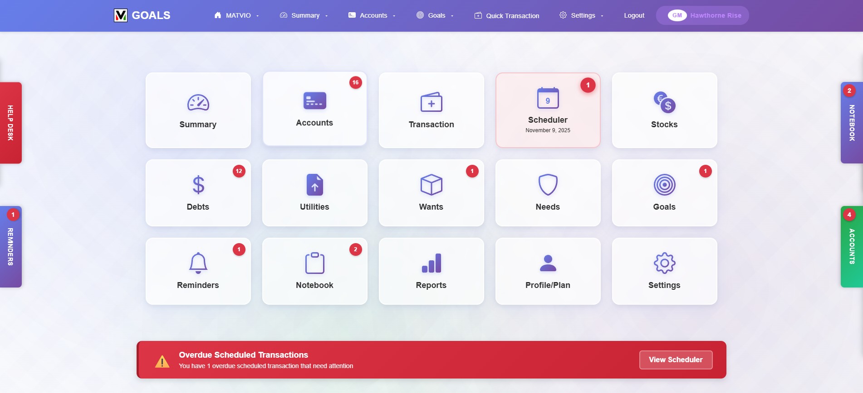Open the Wants box icon
This screenshot has height=393, width=863.
[x=431, y=185]
